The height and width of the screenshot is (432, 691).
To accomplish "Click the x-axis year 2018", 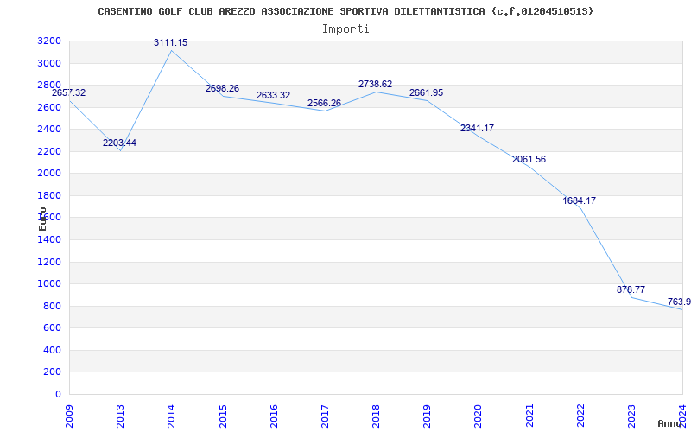I will (376, 416).
